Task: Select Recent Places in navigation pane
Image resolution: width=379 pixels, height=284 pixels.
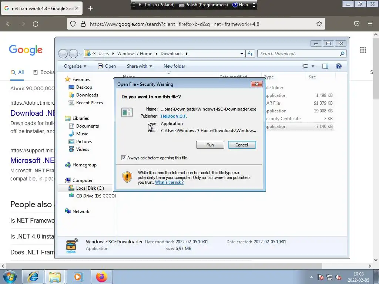Action: coord(90,103)
